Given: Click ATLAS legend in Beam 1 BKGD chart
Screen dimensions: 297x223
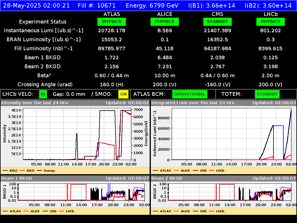Looking at the screenshot, I should pyautogui.click(x=12, y=211).
